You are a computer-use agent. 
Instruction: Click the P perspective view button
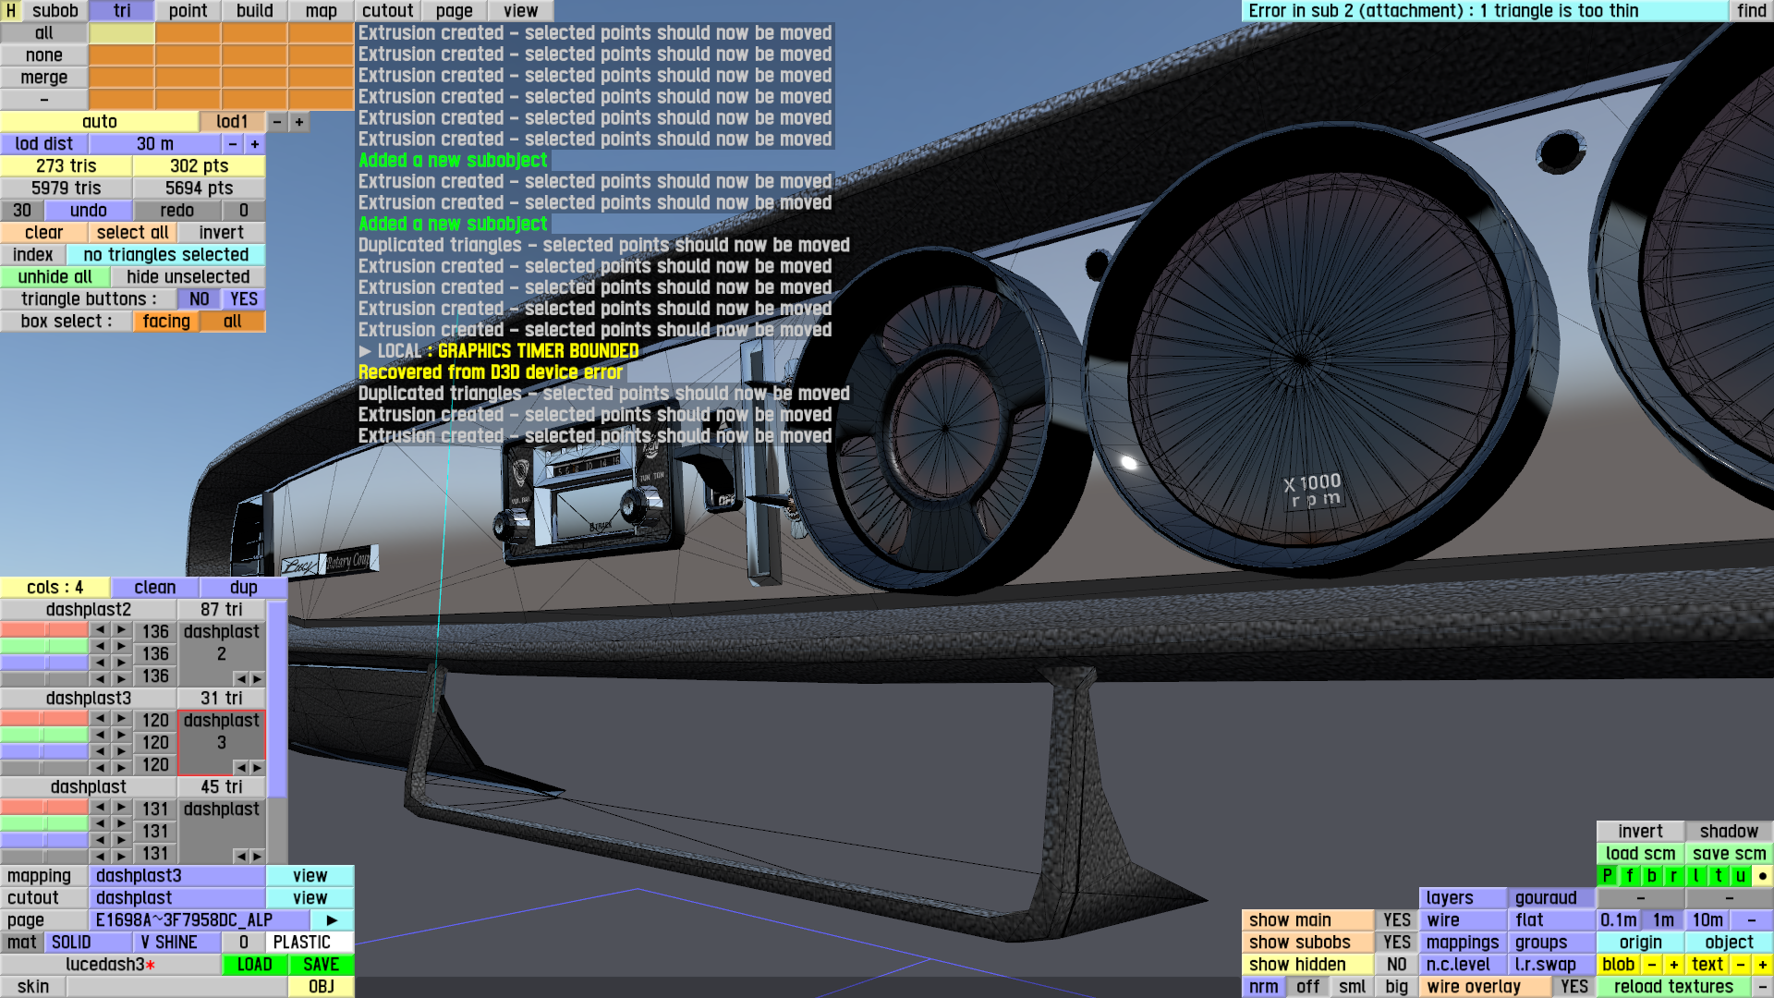pyautogui.click(x=1608, y=875)
